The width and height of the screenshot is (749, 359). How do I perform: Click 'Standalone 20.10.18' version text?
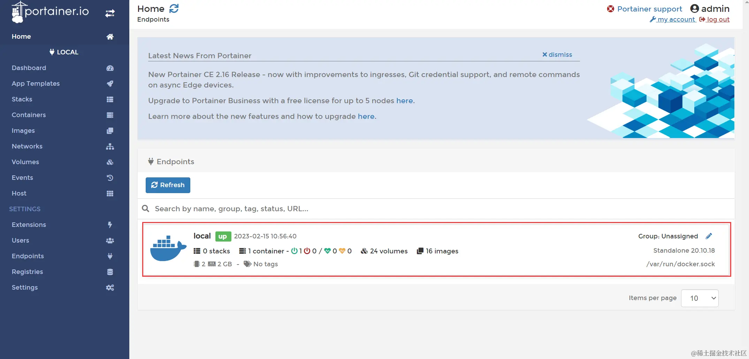tap(684, 251)
